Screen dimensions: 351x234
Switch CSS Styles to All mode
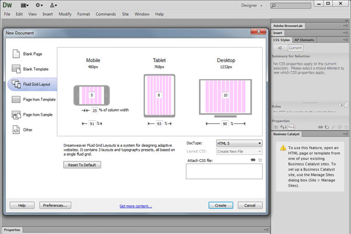(x=280, y=48)
